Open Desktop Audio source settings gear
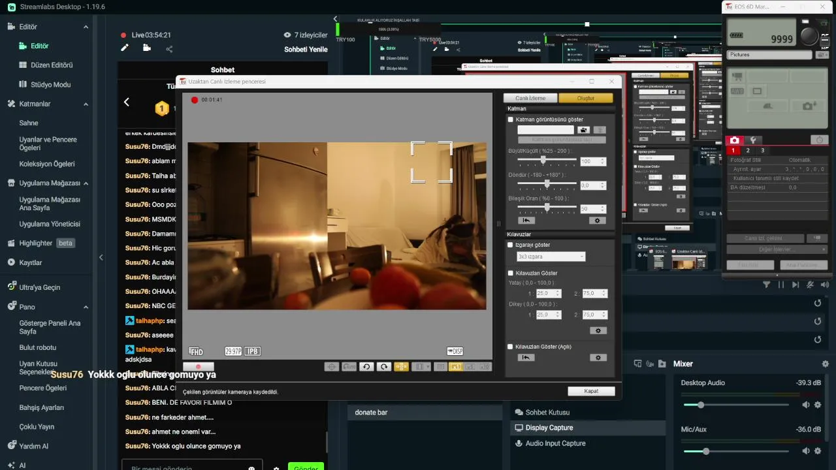The width and height of the screenshot is (836, 470). 818,405
